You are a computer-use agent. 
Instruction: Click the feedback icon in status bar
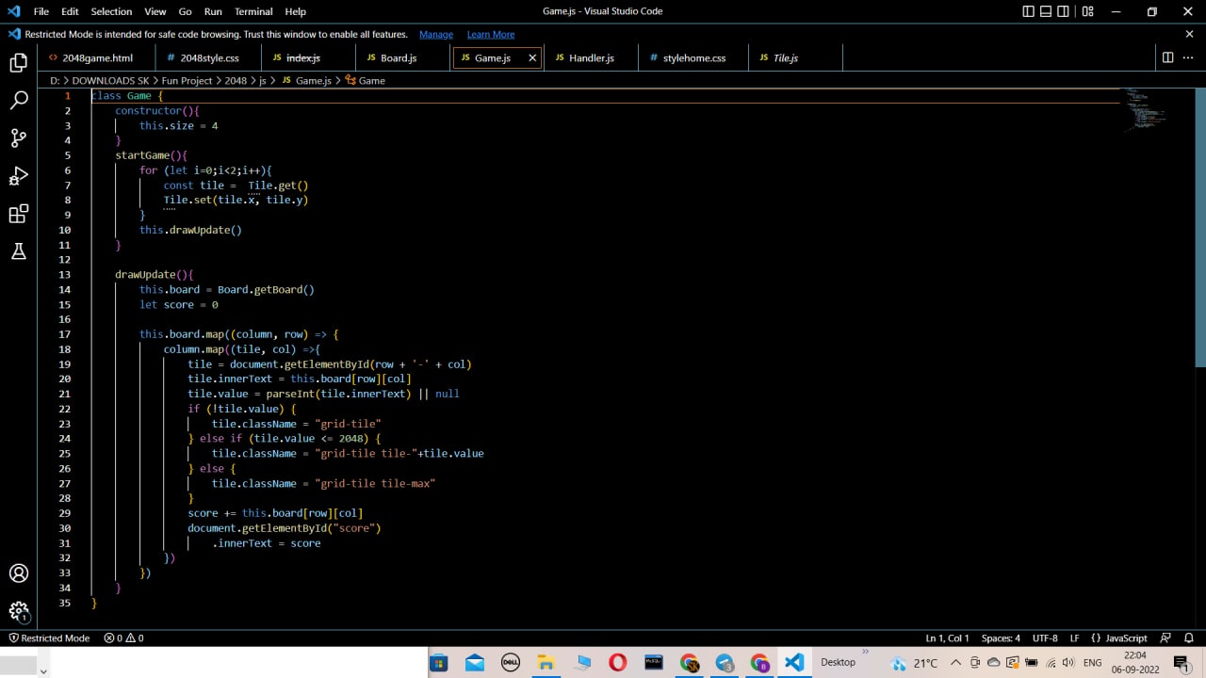(x=1165, y=638)
